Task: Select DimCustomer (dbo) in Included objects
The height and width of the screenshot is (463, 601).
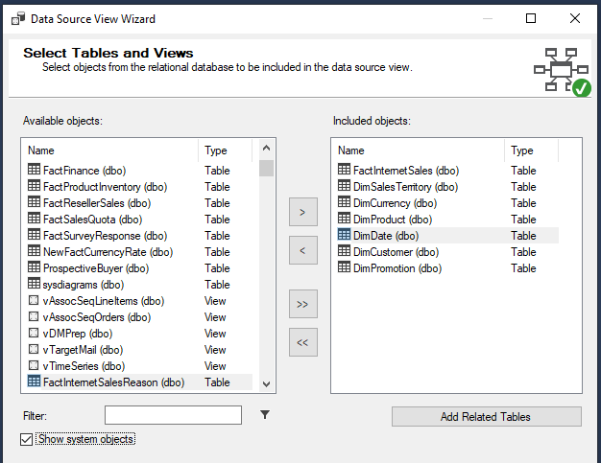Action: click(x=396, y=251)
